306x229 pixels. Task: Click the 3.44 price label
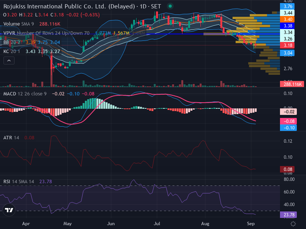(287, 13)
